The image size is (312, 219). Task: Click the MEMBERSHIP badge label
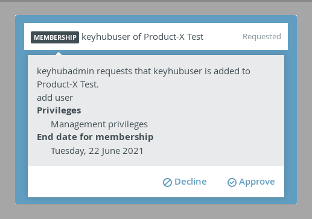click(x=55, y=37)
